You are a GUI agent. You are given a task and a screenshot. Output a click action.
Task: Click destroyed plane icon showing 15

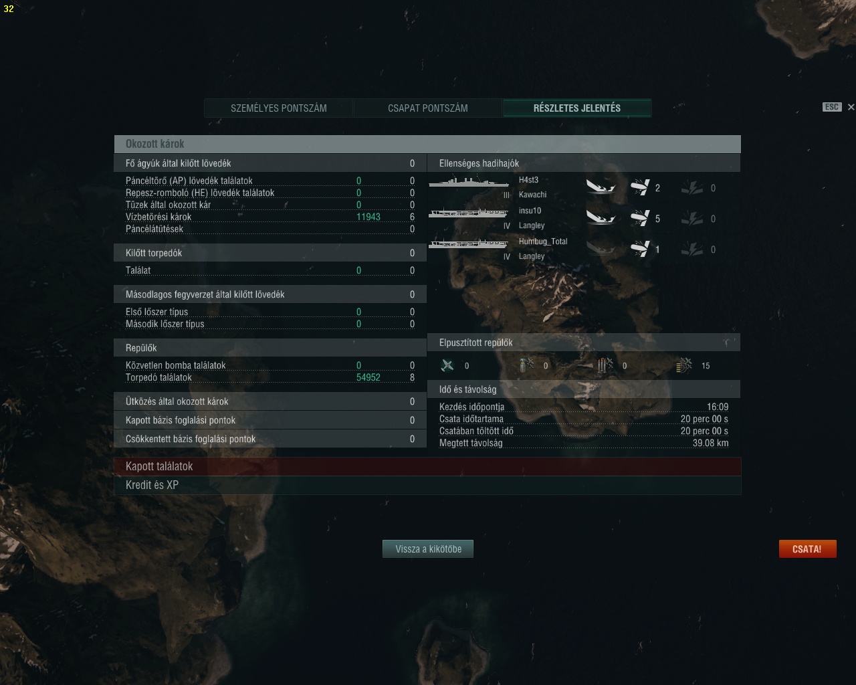(684, 365)
